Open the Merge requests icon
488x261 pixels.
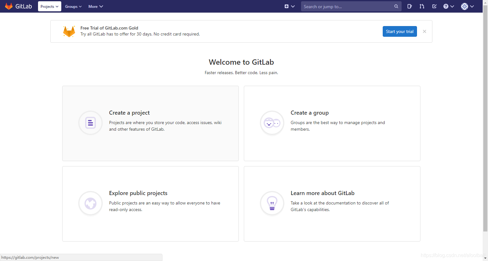422,6
